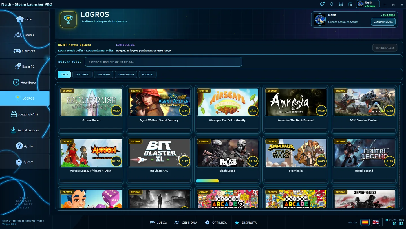The height and width of the screenshot is (229, 406).
Task: Click the 0/37 counter on Arcane Raise
Action: [x=116, y=111]
